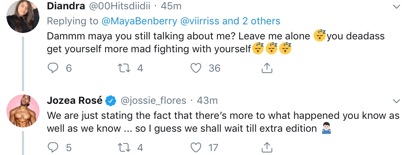Open Jozea Rosé's profile picture
Viewport: 408px width, 155px height.
(23, 111)
